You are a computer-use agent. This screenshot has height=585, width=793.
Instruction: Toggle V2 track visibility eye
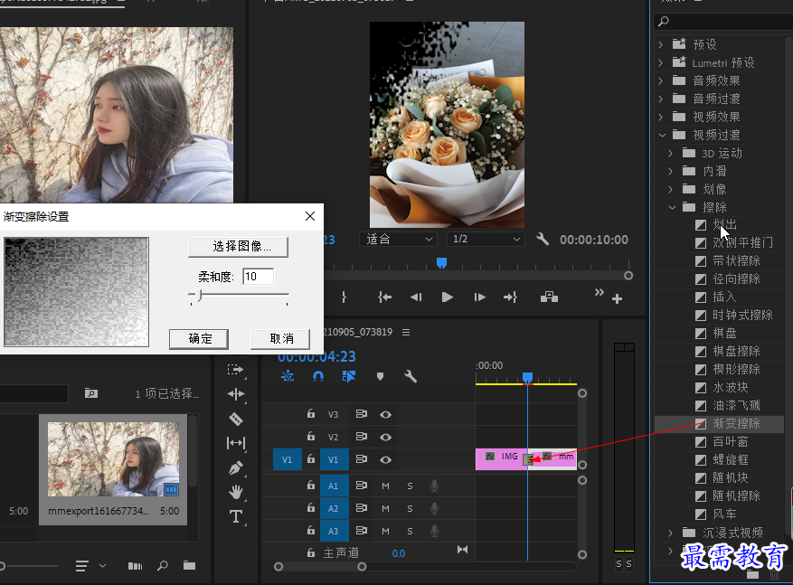pyautogui.click(x=385, y=437)
